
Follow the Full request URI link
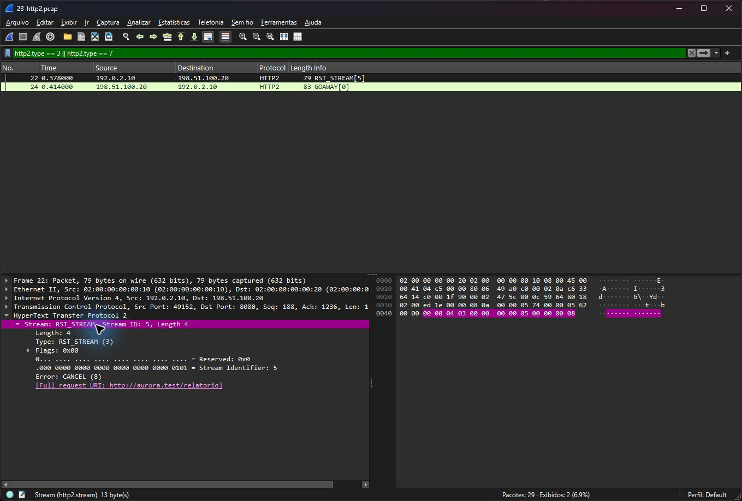click(x=129, y=385)
